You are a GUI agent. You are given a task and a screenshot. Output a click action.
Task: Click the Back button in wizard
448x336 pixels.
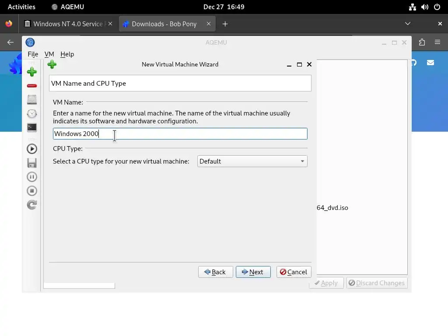point(215,272)
